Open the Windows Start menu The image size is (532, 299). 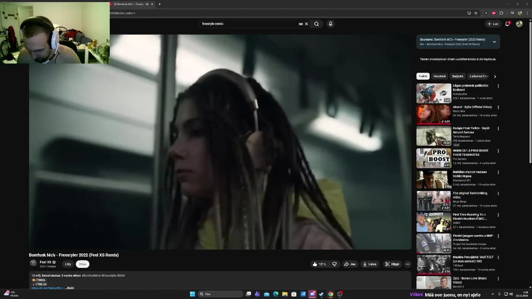click(192, 294)
